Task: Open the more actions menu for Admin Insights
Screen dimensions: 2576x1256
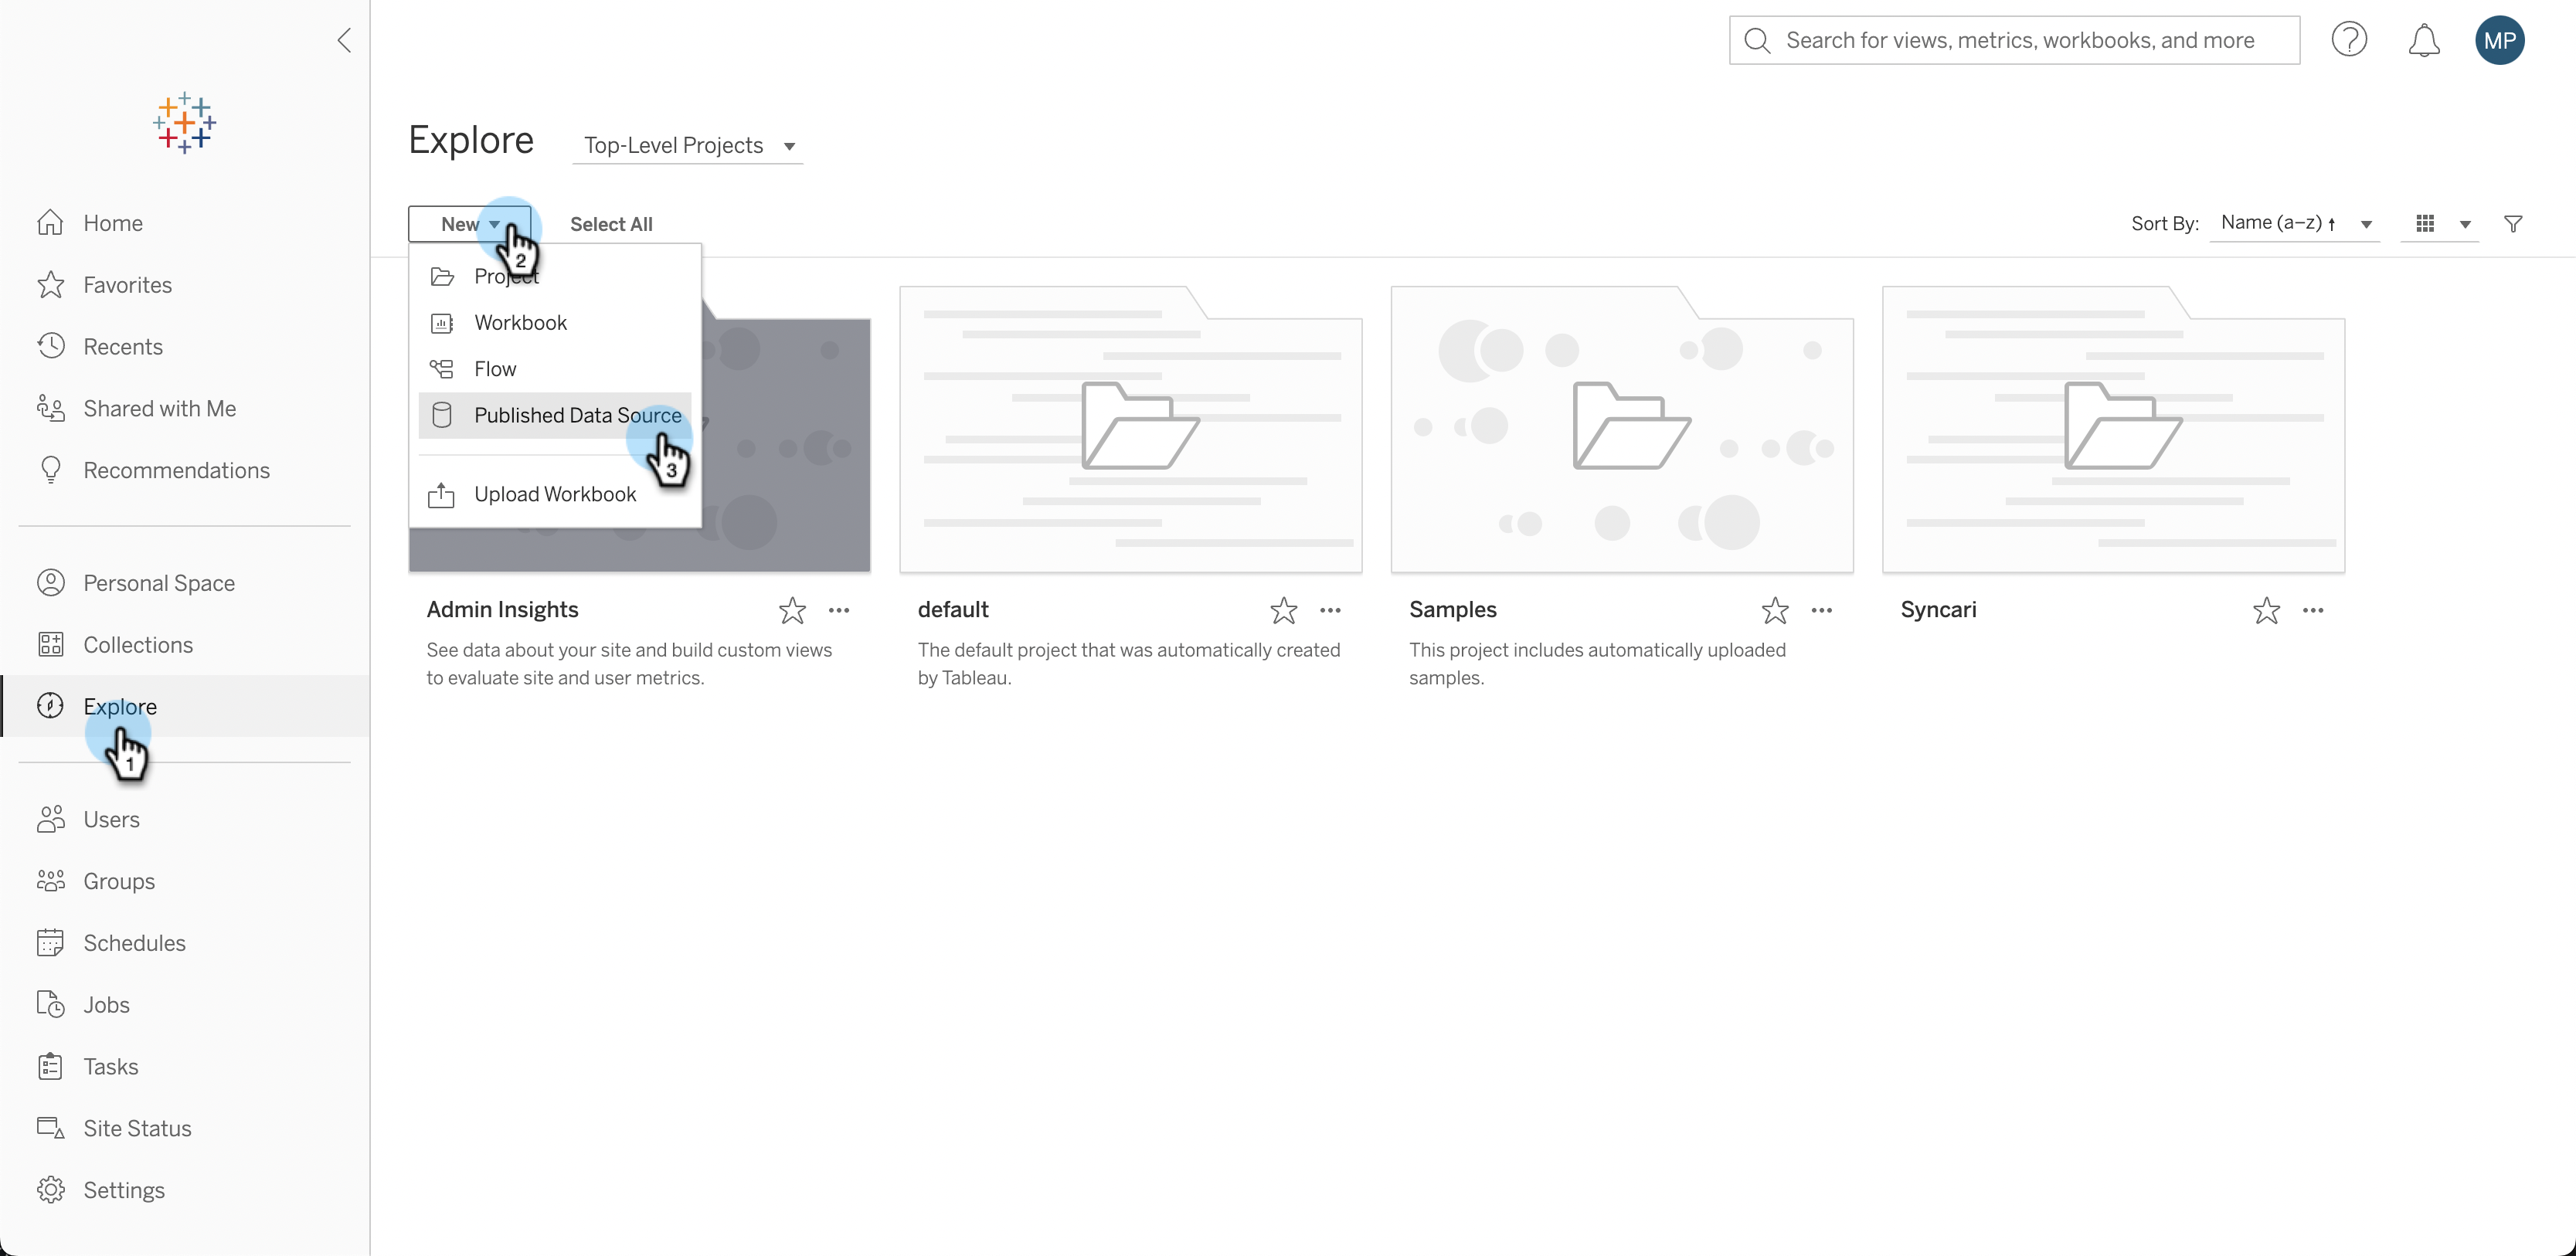Action: click(839, 610)
